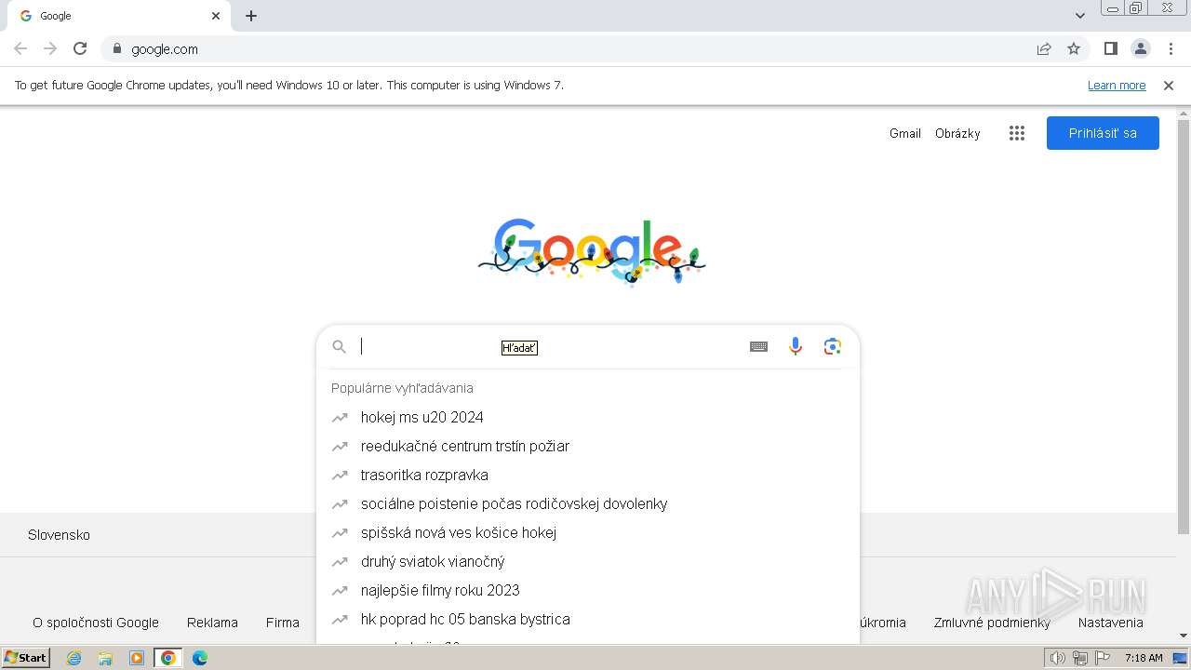The height and width of the screenshot is (670, 1191).
Task: Open the Chrome profile avatar menu
Action: [1141, 48]
